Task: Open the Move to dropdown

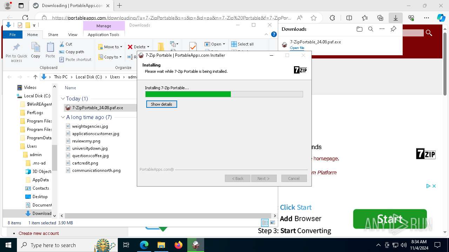Action: click(x=110, y=47)
